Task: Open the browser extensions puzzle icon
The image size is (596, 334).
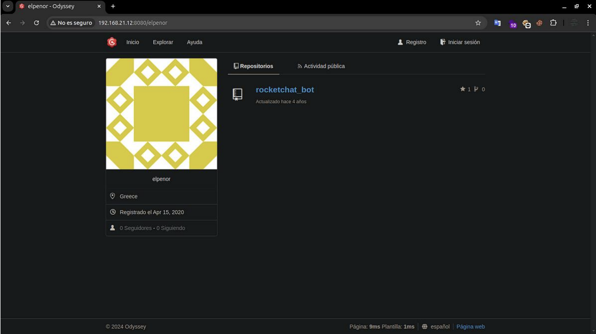Action: pos(553,23)
